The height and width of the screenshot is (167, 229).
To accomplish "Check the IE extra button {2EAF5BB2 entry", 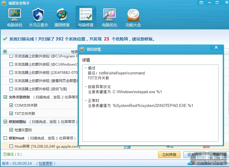I will (11, 72).
